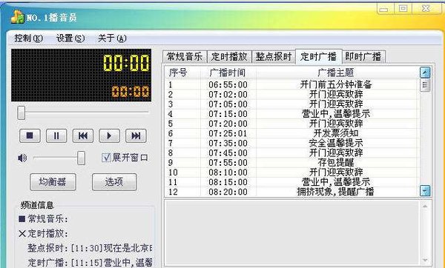
Task: Start playback with the Play button
Action: pos(109,135)
